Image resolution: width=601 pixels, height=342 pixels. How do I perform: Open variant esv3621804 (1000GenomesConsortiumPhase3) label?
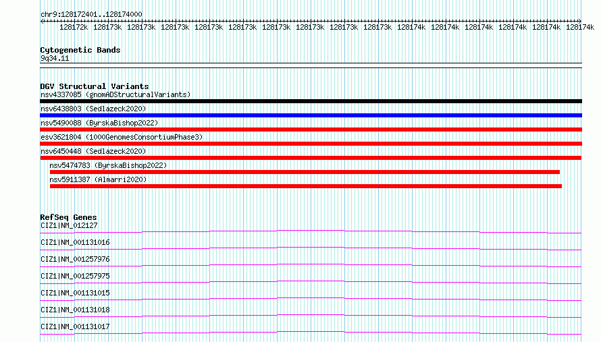pyautogui.click(x=122, y=137)
